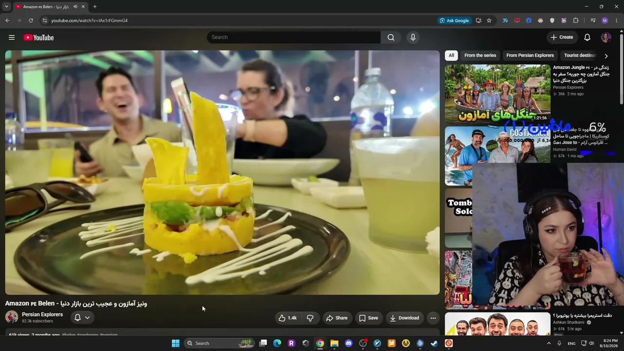Click the Amazon Belen video title

76,304
